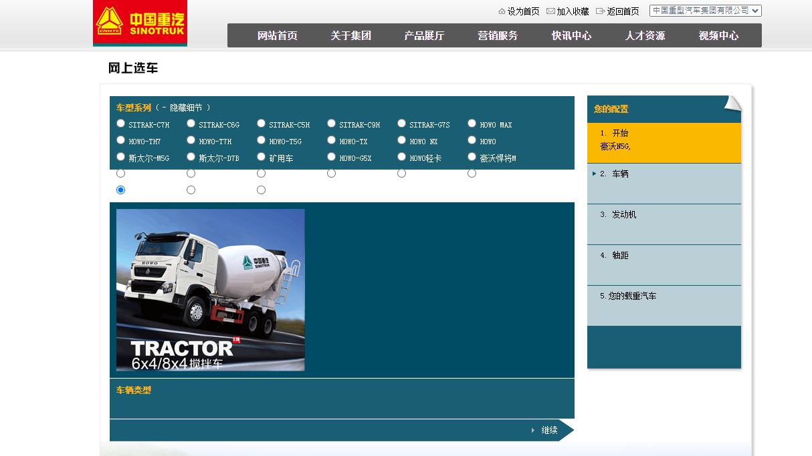The height and width of the screenshot is (456, 812).
Task: Click the 加入收藏 link
Action: [573, 11]
